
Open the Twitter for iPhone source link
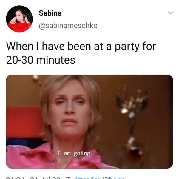pos(95,178)
